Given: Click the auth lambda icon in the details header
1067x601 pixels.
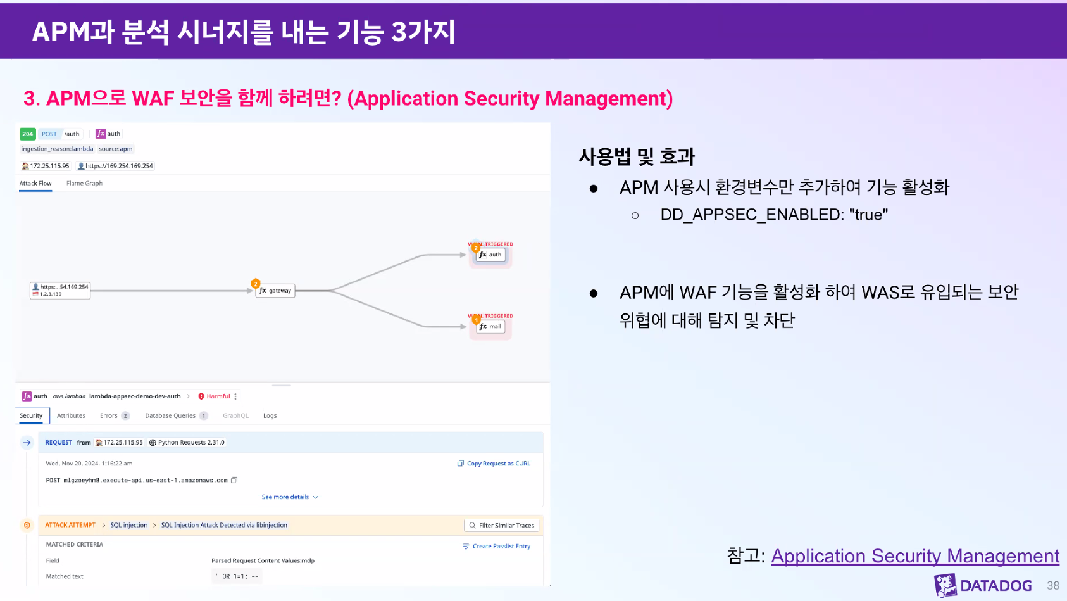Looking at the screenshot, I should [x=27, y=396].
